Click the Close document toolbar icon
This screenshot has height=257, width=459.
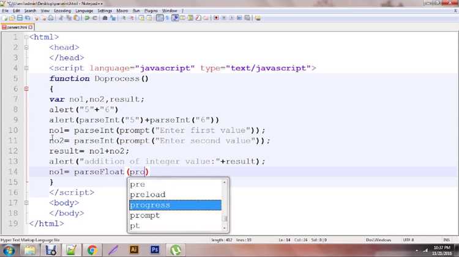point(36,18)
